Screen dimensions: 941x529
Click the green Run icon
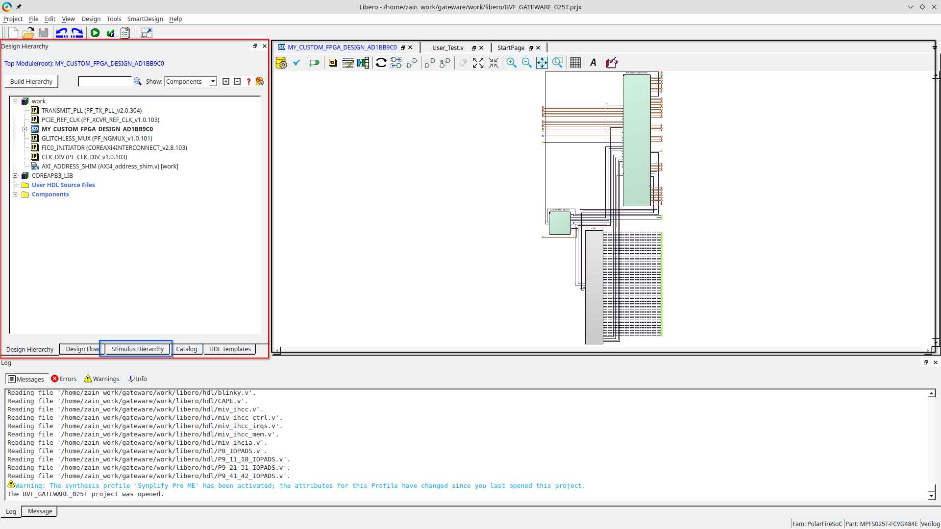(x=95, y=33)
